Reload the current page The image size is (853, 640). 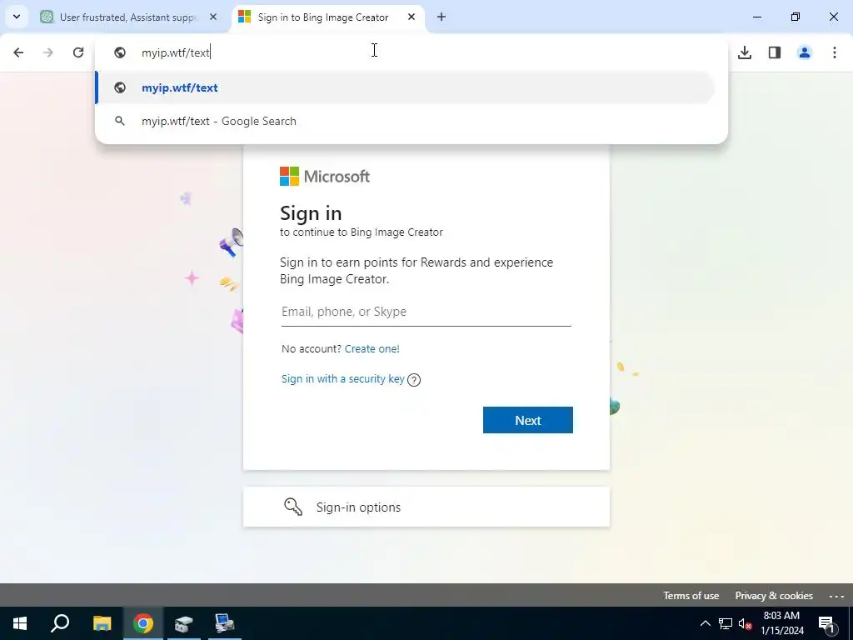coord(78,52)
